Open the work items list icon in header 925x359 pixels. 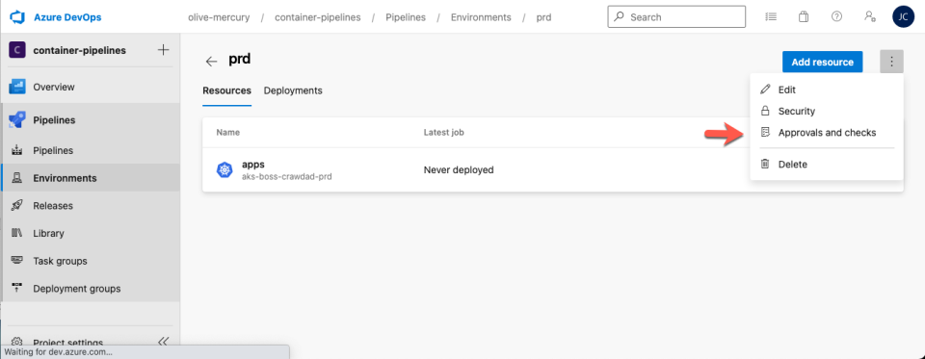point(771,16)
